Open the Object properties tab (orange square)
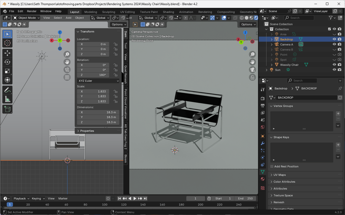Image resolution: width=345 pixels, height=215 pixels. pos(263,136)
